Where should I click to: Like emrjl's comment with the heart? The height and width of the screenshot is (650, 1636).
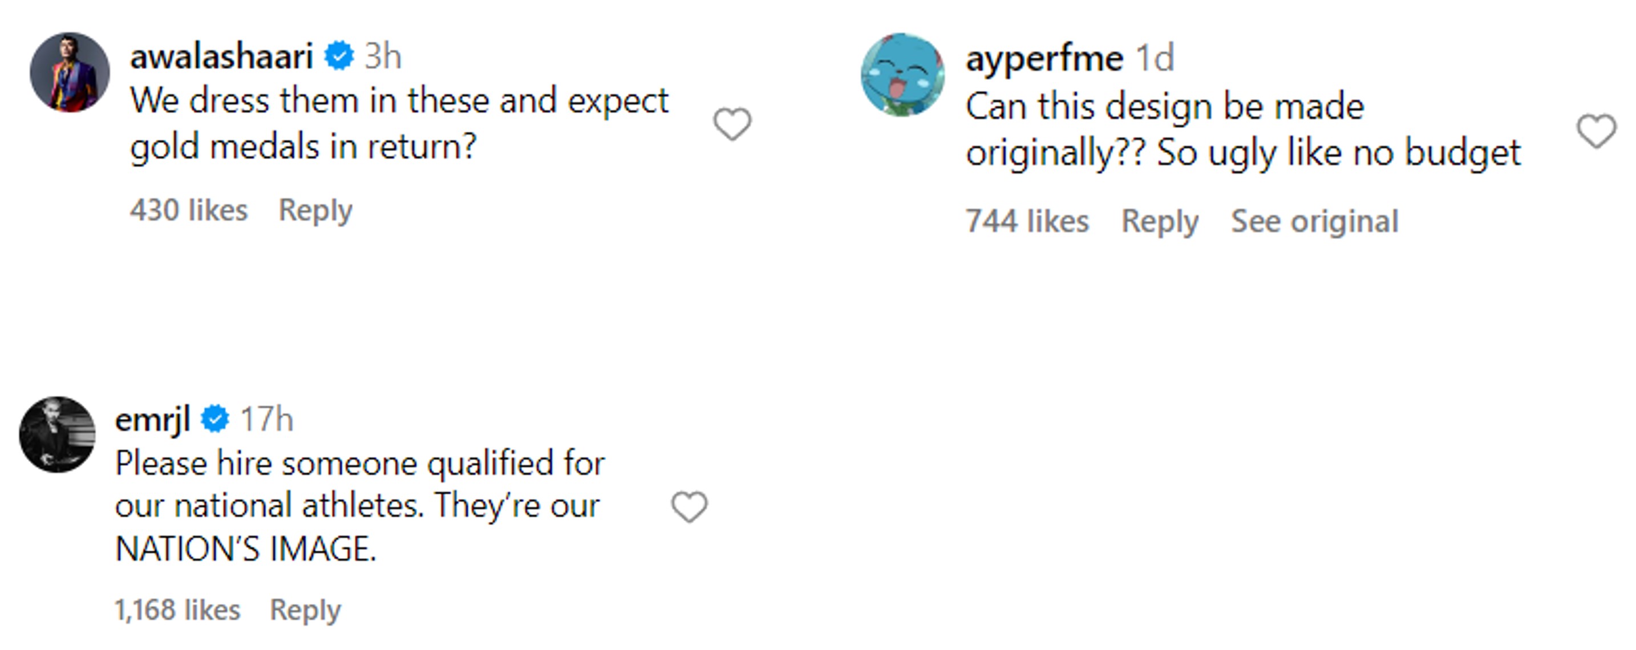click(x=689, y=506)
